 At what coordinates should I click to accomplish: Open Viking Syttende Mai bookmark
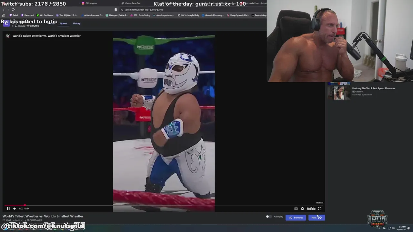(x=238, y=15)
